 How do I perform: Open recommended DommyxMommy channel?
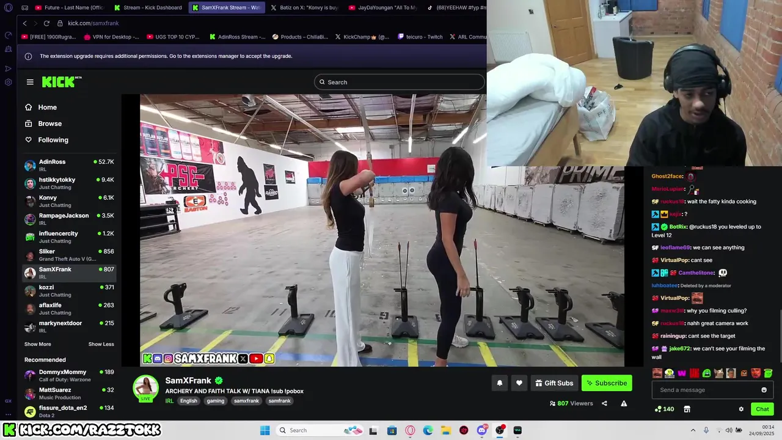pos(69,375)
